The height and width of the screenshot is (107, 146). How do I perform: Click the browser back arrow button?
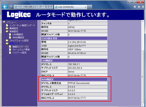[5, 7]
